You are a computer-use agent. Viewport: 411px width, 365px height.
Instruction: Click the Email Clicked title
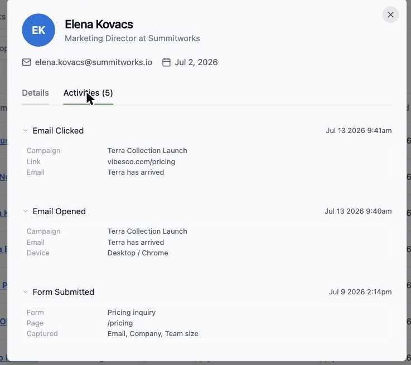tap(58, 130)
